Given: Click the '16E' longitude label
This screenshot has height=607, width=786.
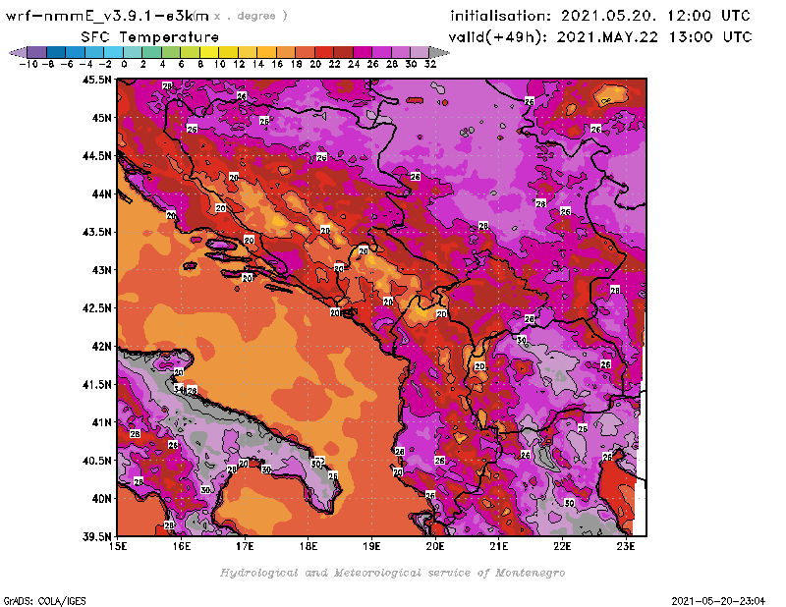Looking at the screenshot, I should [x=182, y=546].
